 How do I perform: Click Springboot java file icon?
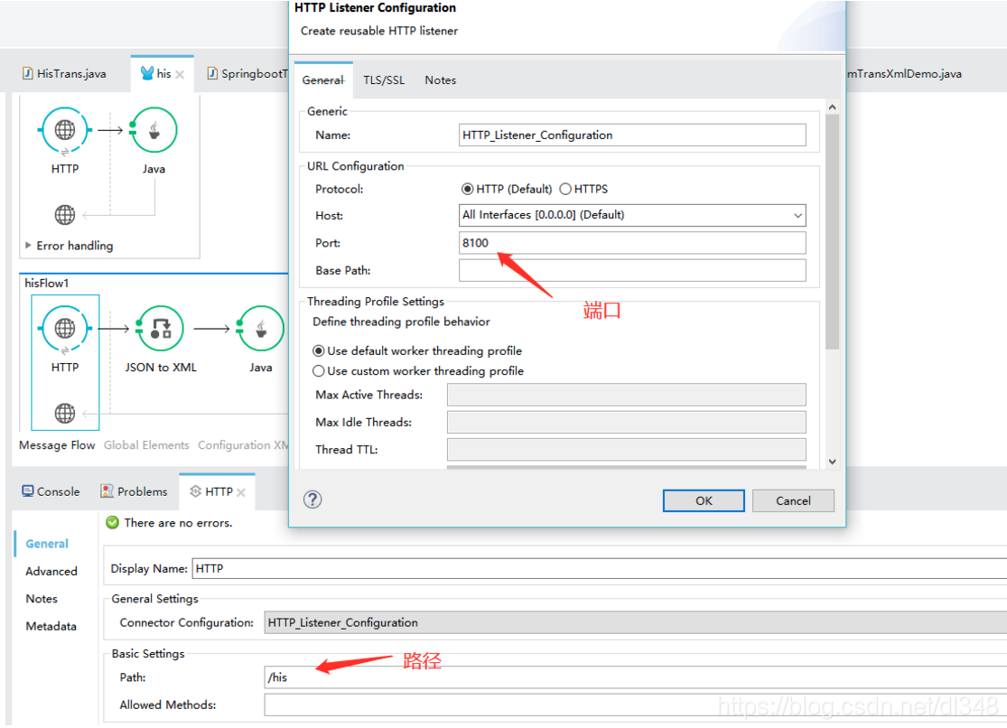click(x=212, y=73)
